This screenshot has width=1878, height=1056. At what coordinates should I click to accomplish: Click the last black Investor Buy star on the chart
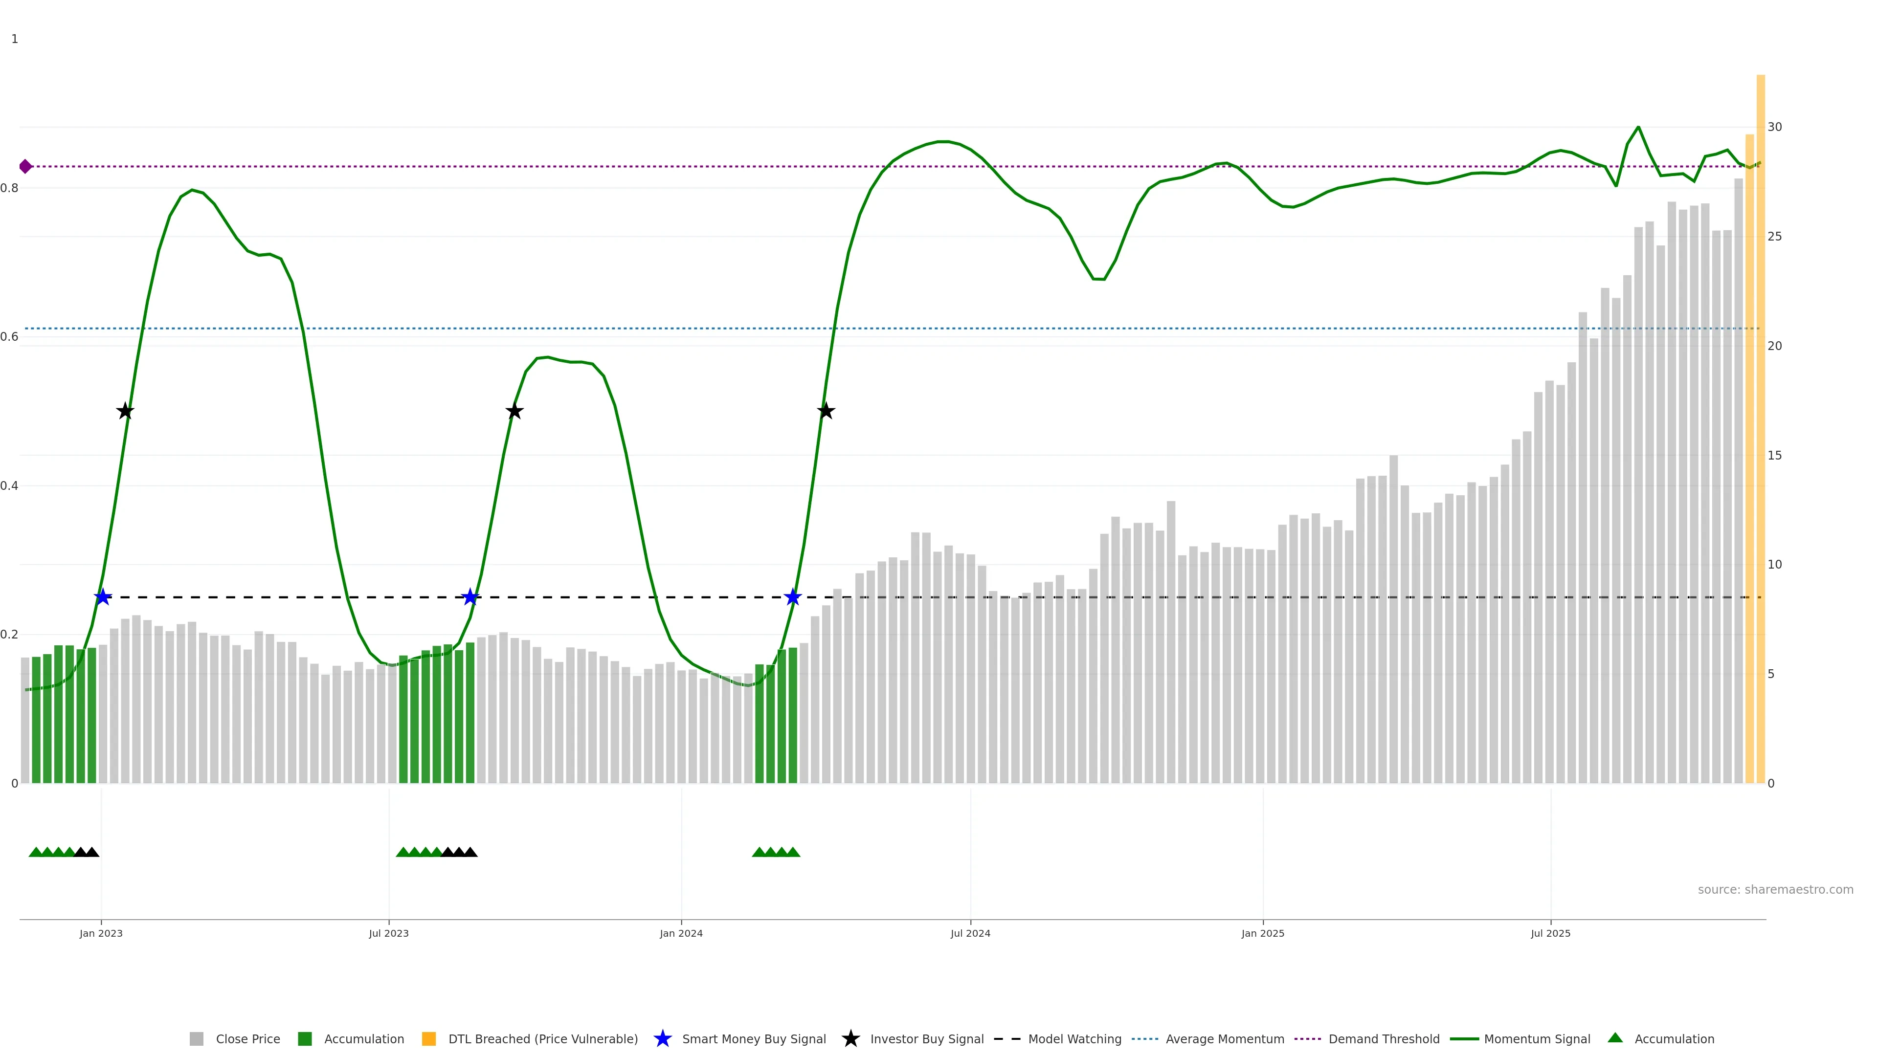click(x=825, y=411)
